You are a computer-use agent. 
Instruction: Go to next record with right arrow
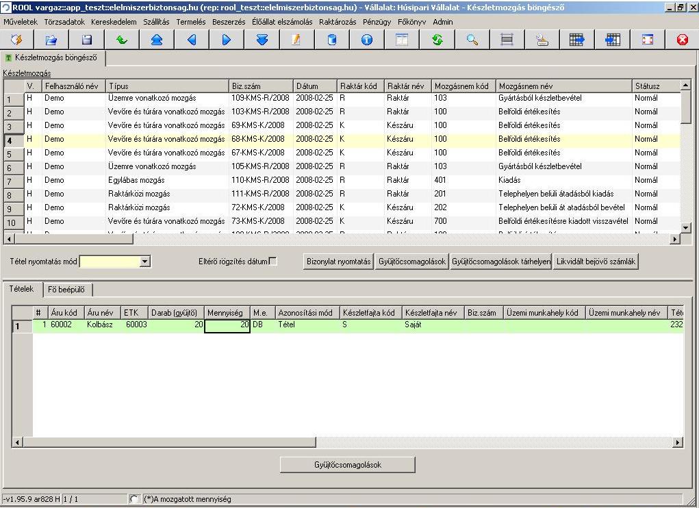click(227, 40)
